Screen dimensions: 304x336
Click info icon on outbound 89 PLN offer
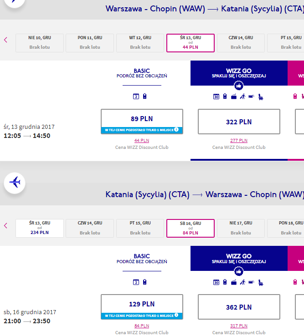click(x=176, y=129)
